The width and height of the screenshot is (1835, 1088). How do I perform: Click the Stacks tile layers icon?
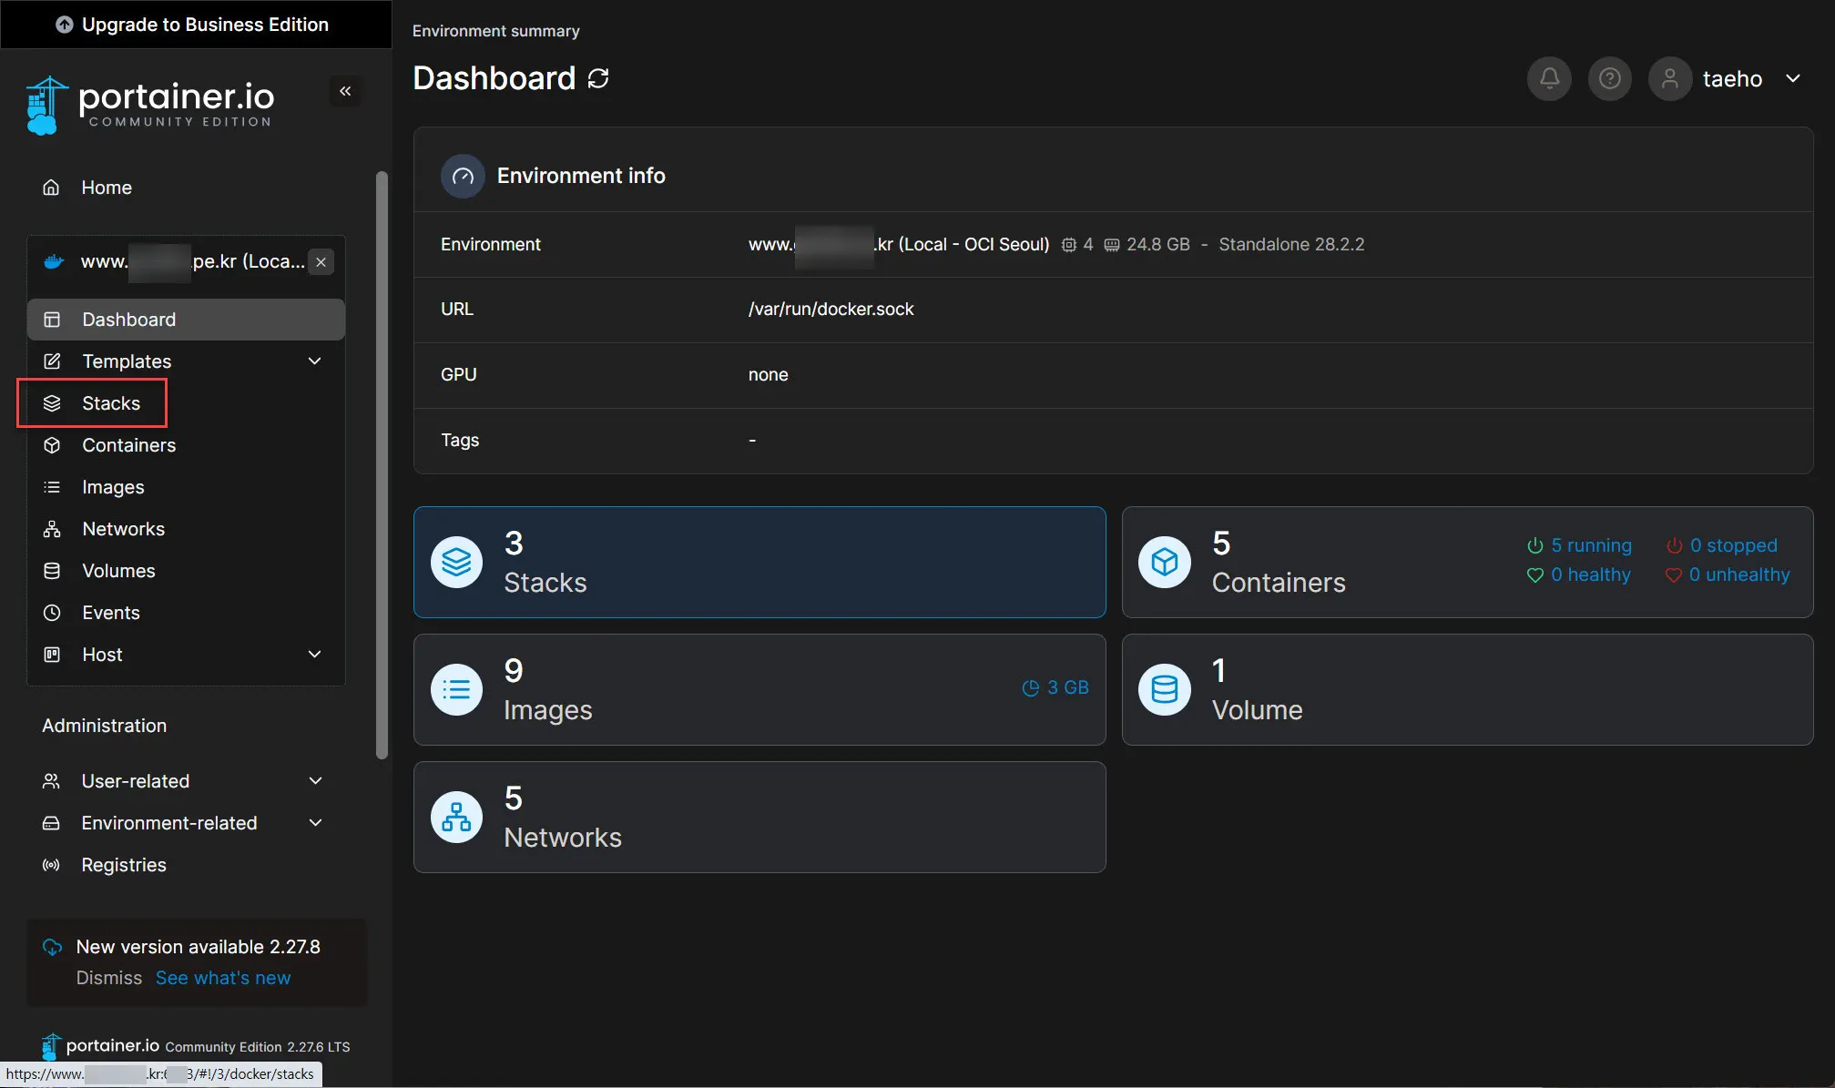click(456, 563)
